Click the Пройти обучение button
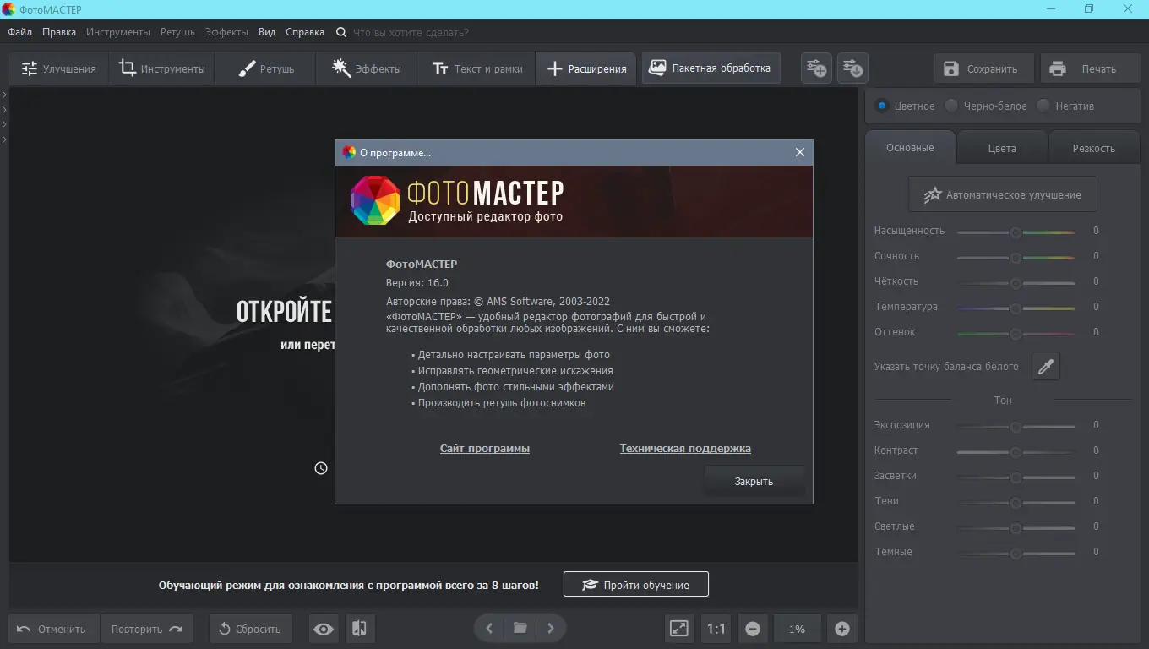Image resolution: width=1149 pixels, height=649 pixels. tap(636, 585)
